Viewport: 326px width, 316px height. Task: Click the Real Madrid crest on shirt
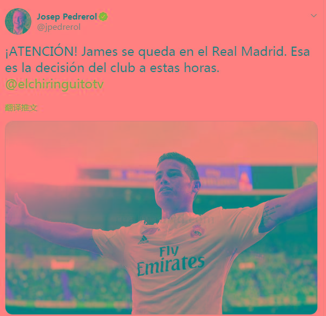click(197, 231)
